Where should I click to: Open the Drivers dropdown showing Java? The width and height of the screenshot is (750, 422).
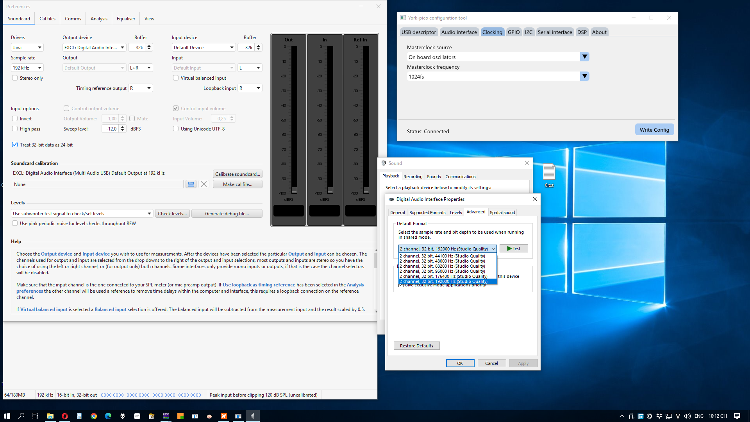pos(27,48)
